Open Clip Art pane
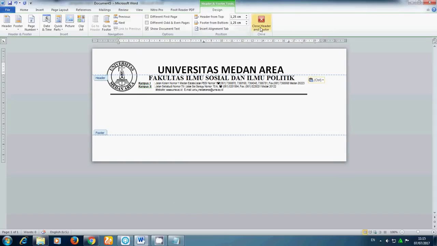The image size is (437, 246). (81, 23)
